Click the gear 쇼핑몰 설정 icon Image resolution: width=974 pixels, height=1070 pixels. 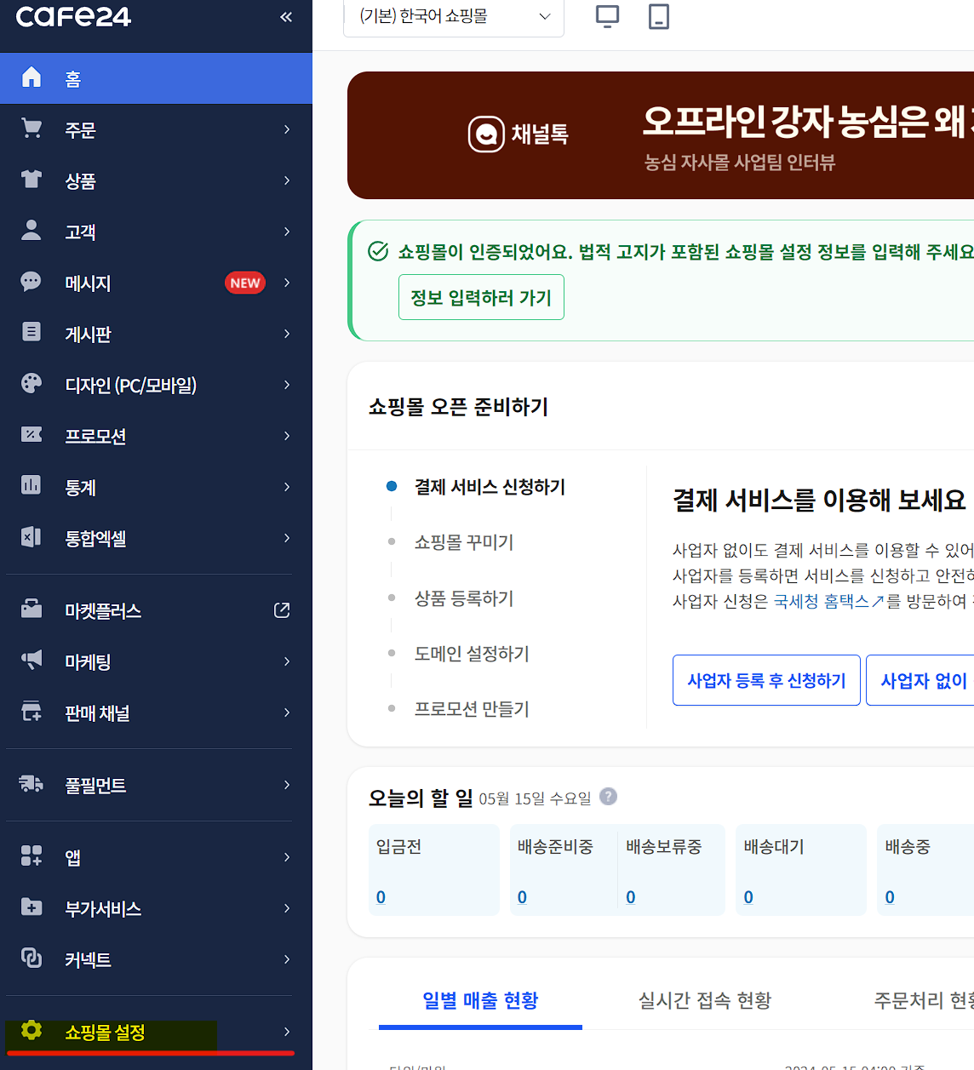(32, 1031)
